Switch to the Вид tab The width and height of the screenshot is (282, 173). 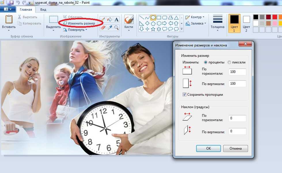(43, 10)
